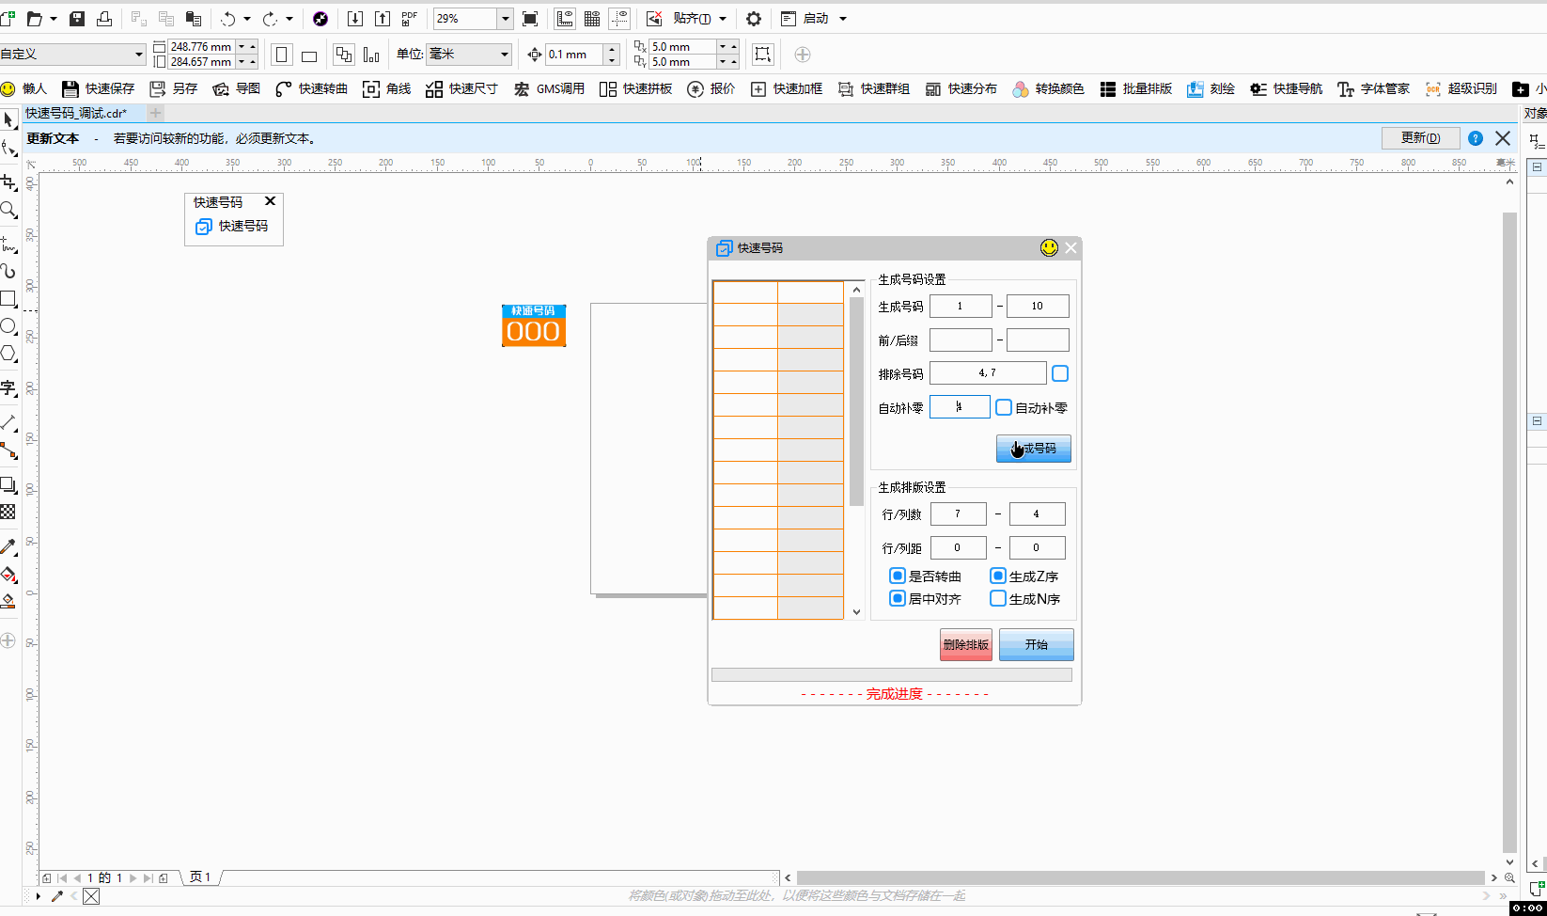Screen dimensions: 1547x916
Task: Select the 页 1 page tab
Action: (x=200, y=877)
